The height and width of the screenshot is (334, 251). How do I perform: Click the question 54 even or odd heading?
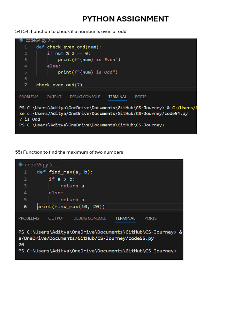click(x=71, y=31)
